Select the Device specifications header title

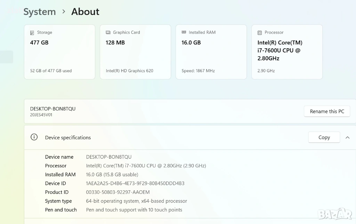tap(68, 138)
